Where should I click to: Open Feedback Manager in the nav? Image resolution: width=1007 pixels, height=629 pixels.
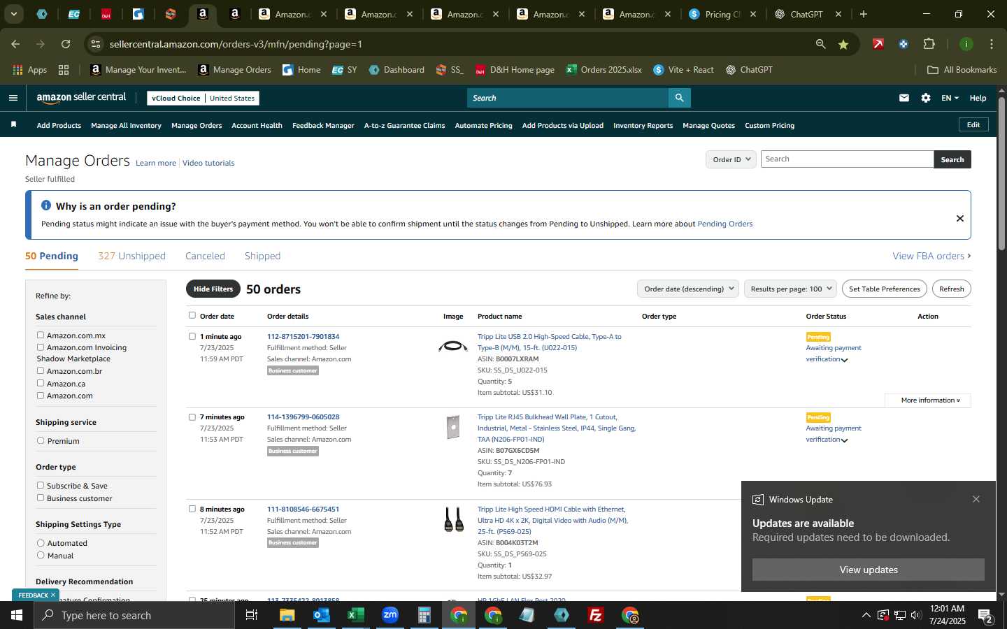[323, 126]
